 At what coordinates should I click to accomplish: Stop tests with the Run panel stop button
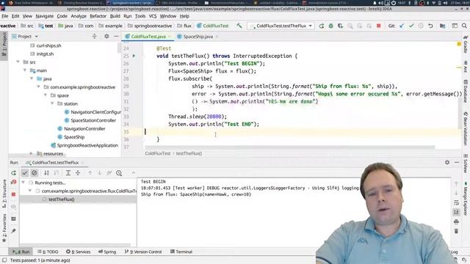[13, 194]
